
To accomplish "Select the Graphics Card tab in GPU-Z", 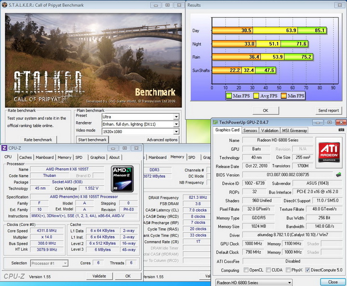I will tap(227, 130).
